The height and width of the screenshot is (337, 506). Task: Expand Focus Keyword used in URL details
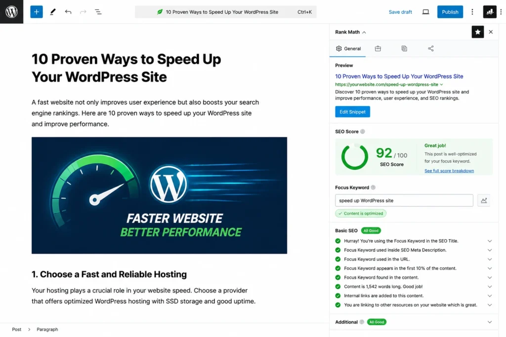[490, 260]
